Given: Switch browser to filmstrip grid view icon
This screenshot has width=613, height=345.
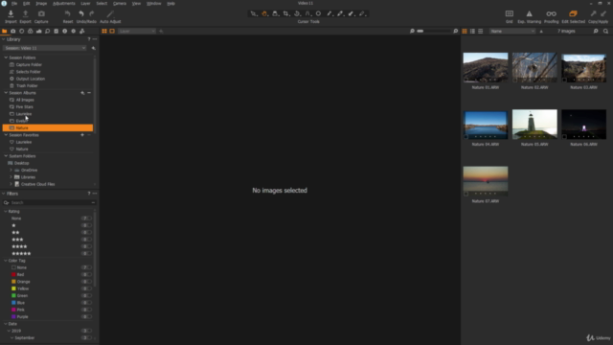Looking at the screenshot, I should pos(465,31).
